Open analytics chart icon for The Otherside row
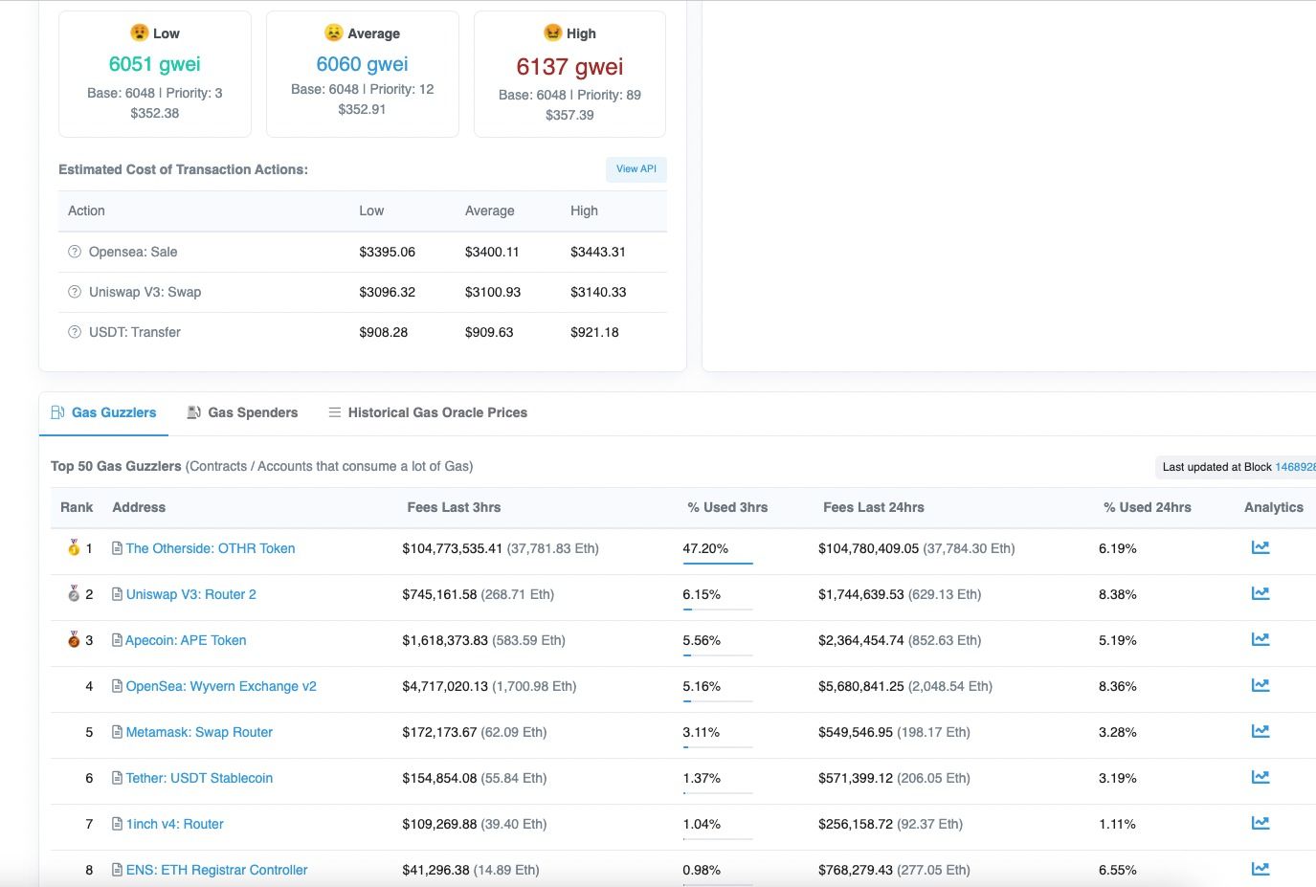This screenshot has height=887, width=1316. 1260,547
